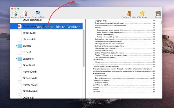Click 'Shape padding' contents entry

[x=110, y=30]
